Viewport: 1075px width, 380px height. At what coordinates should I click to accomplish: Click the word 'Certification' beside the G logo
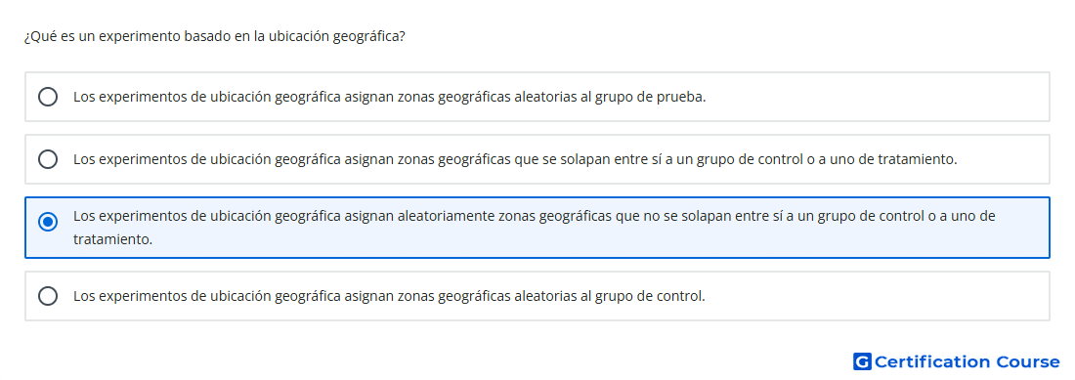tap(932, 361)
